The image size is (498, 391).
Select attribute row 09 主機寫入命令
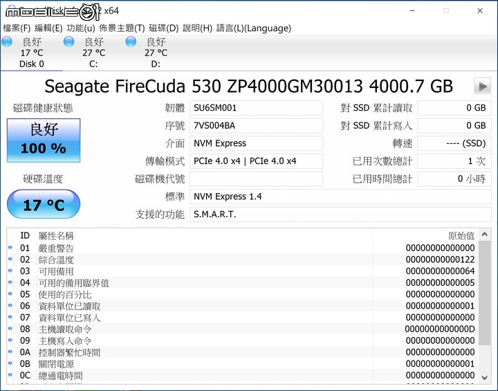point(242,340)
